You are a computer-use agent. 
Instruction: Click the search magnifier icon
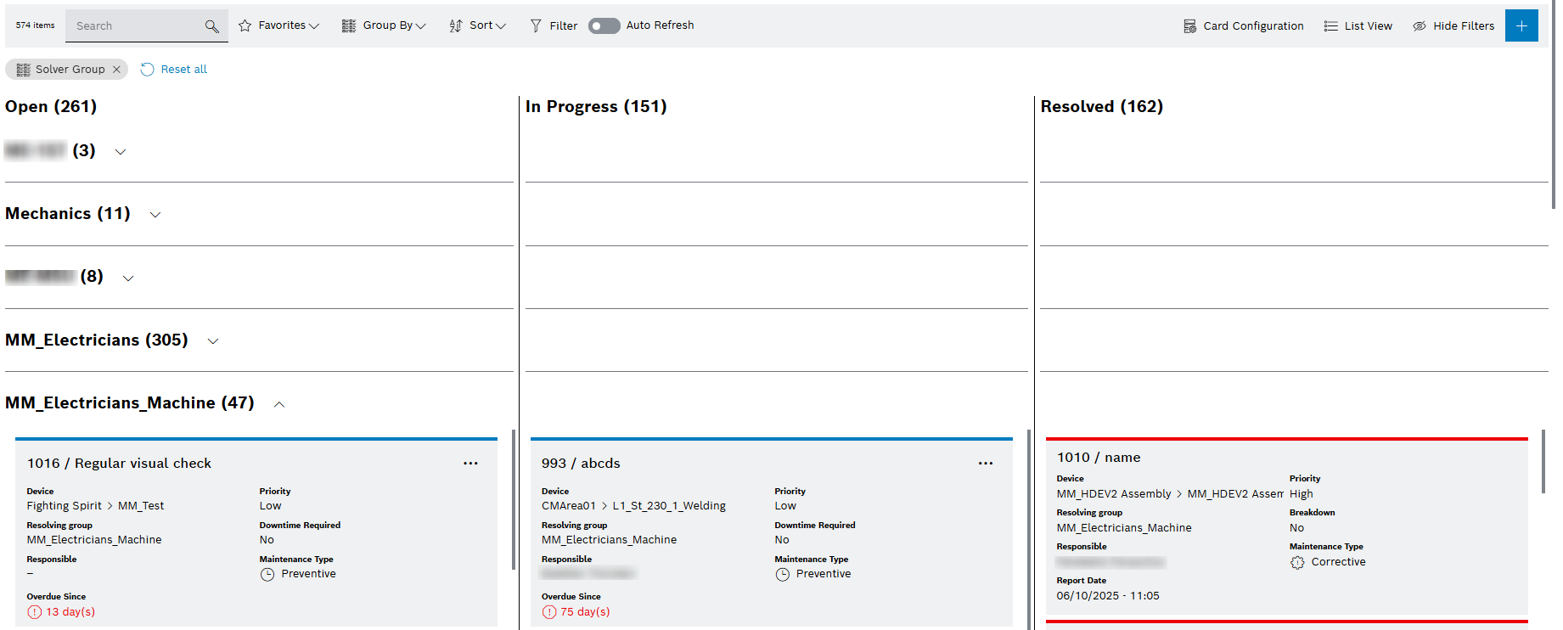(x=211, y=26)
